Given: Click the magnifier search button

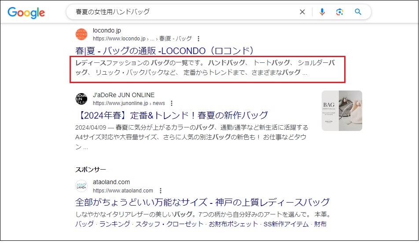Looking at the screenshot, I should [x=358, y=12].
